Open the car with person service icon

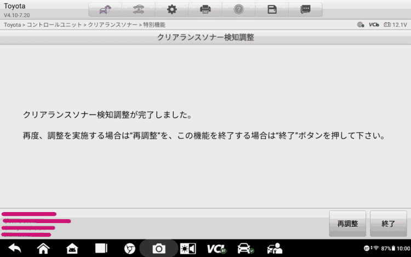click(274, 248)
